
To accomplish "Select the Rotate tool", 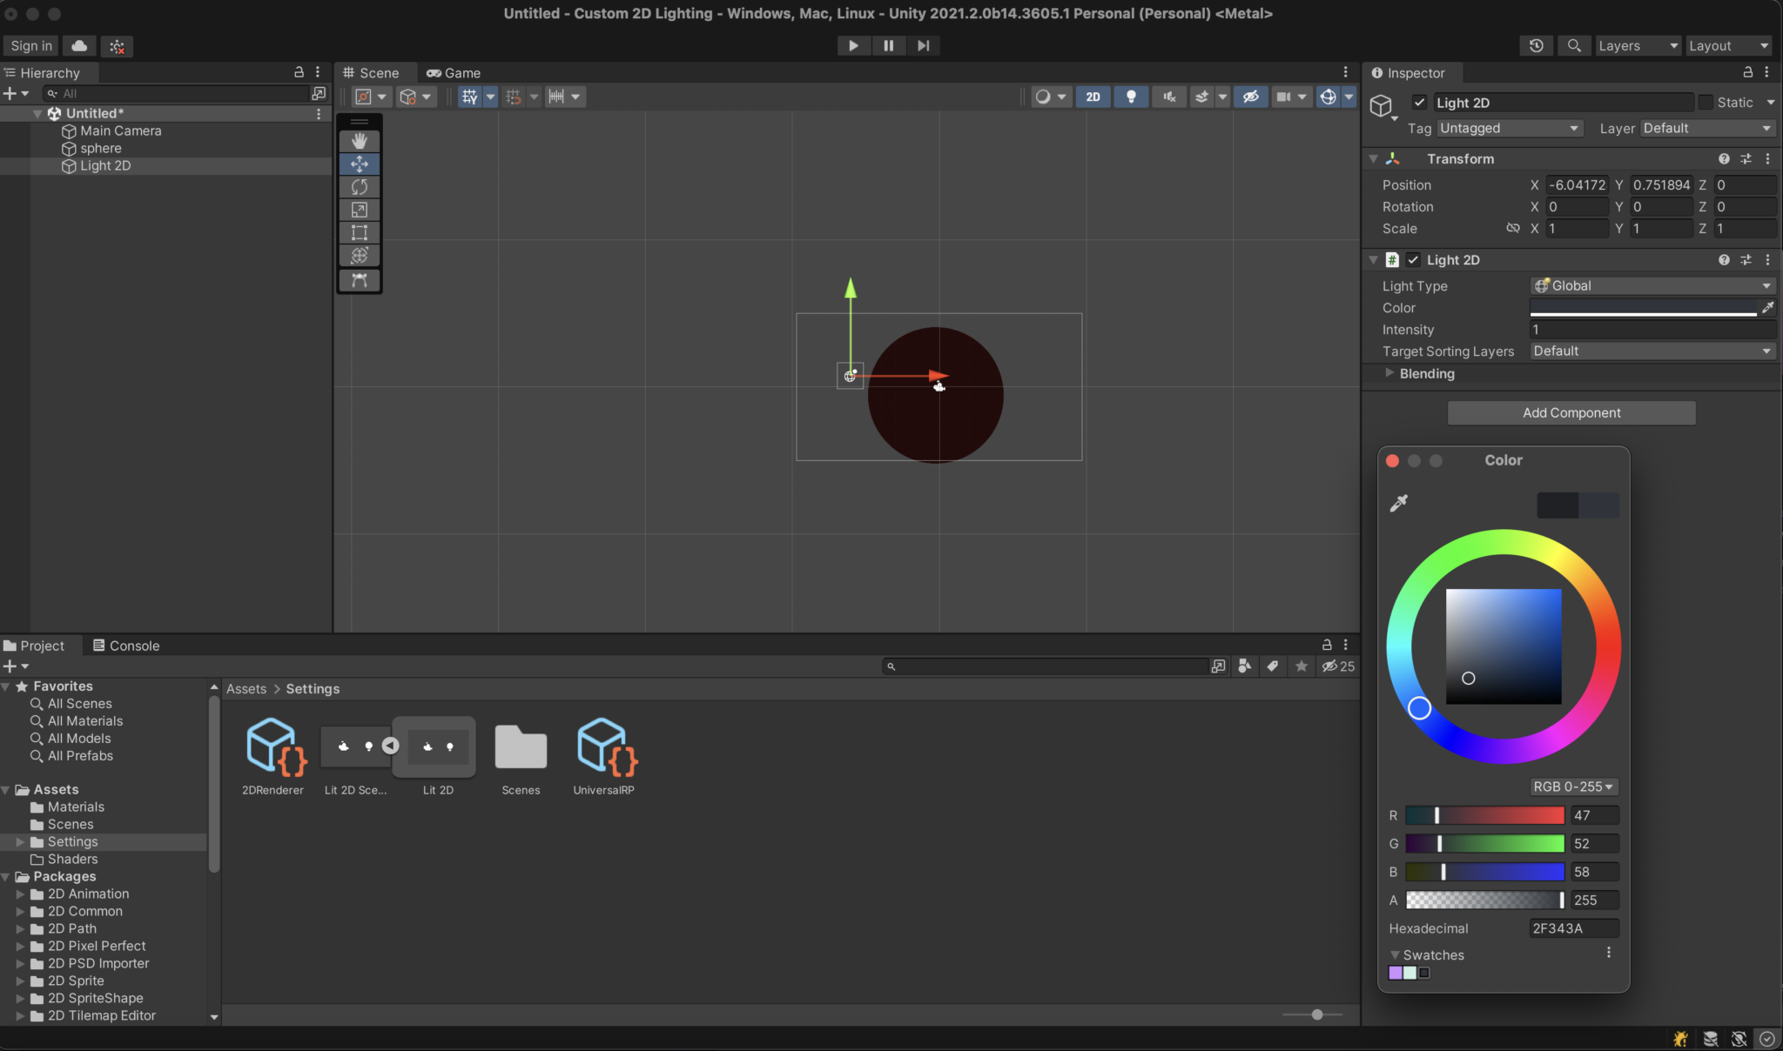I will [x=360, y=186].
